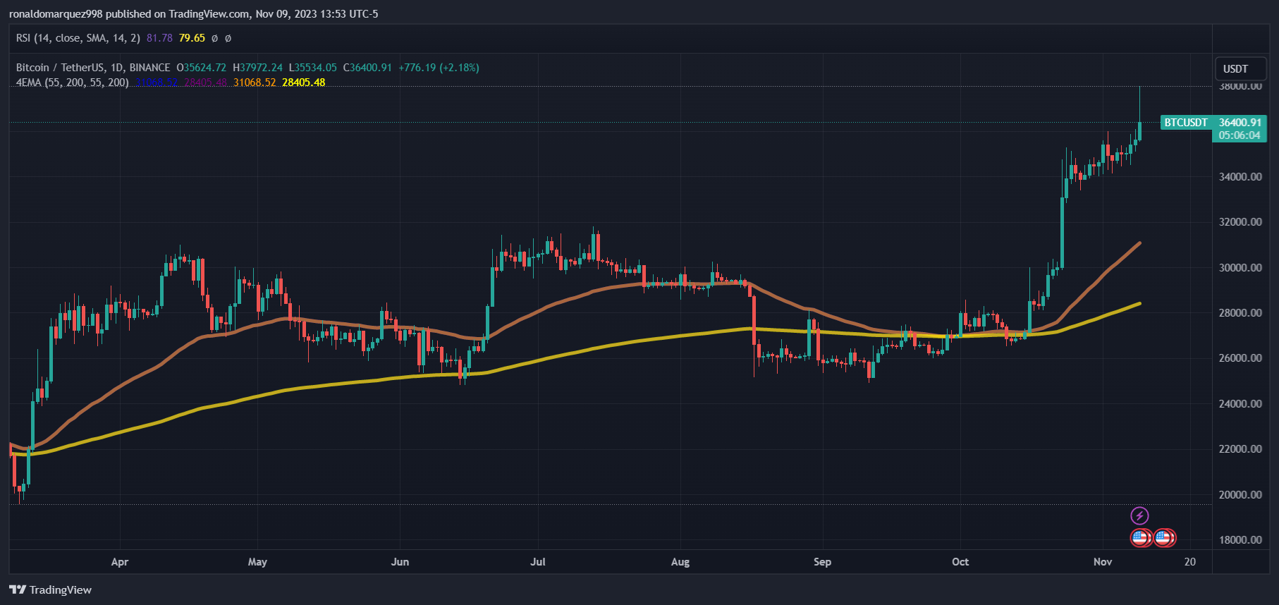Image resolution: width=1279 pixels, height=605 pixels.
Task: Click the Oct label on the time axis
Action: (x=960, y=562)
